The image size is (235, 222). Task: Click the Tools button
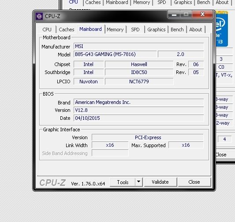tap(123, 182)
